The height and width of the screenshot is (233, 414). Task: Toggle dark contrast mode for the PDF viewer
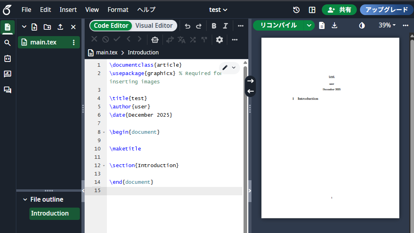[x=362, y=25]
